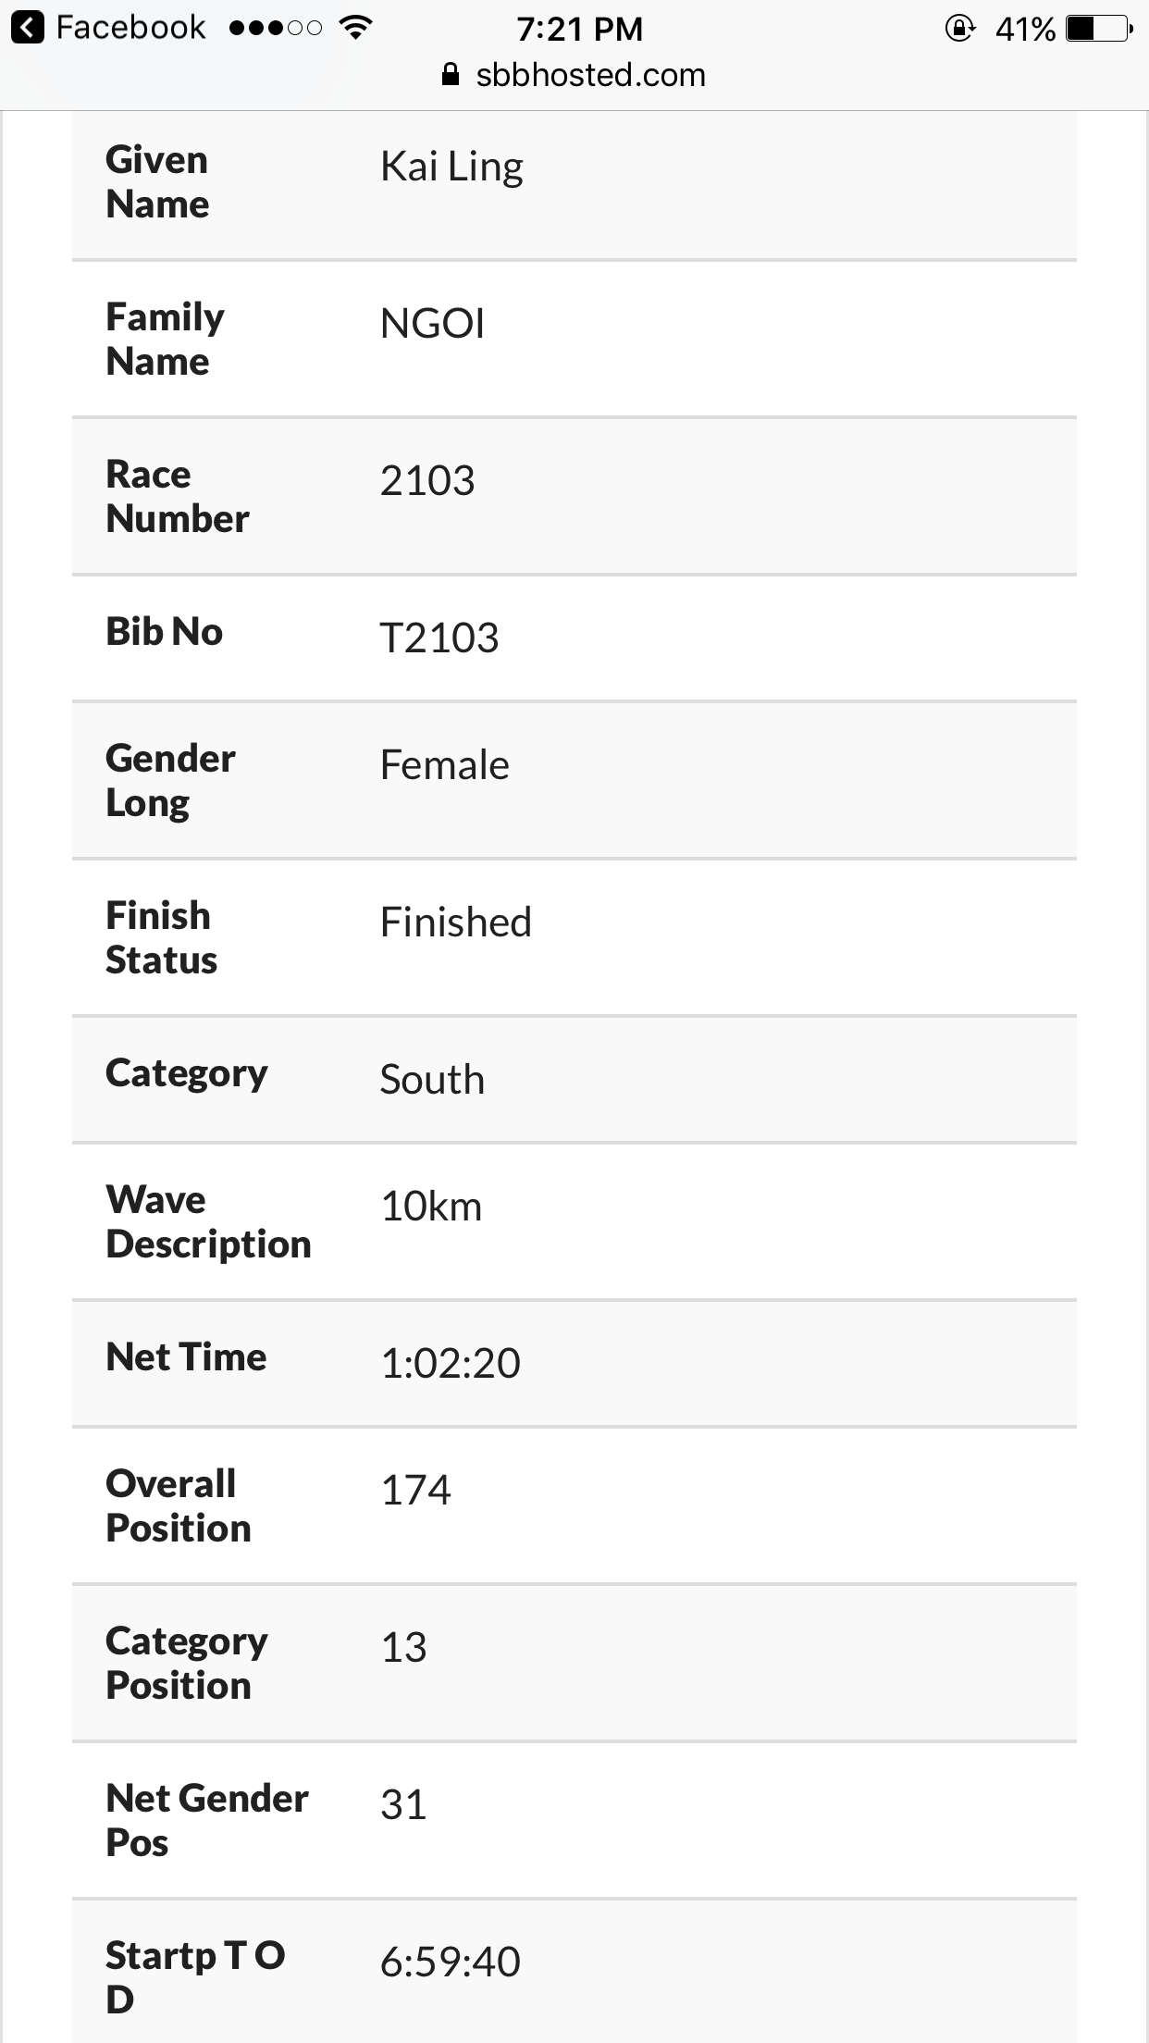The width and height of the screenshot is (1149, 2043).
Task: Tap the Race Number value 2103
Action: tap(427, 481)
